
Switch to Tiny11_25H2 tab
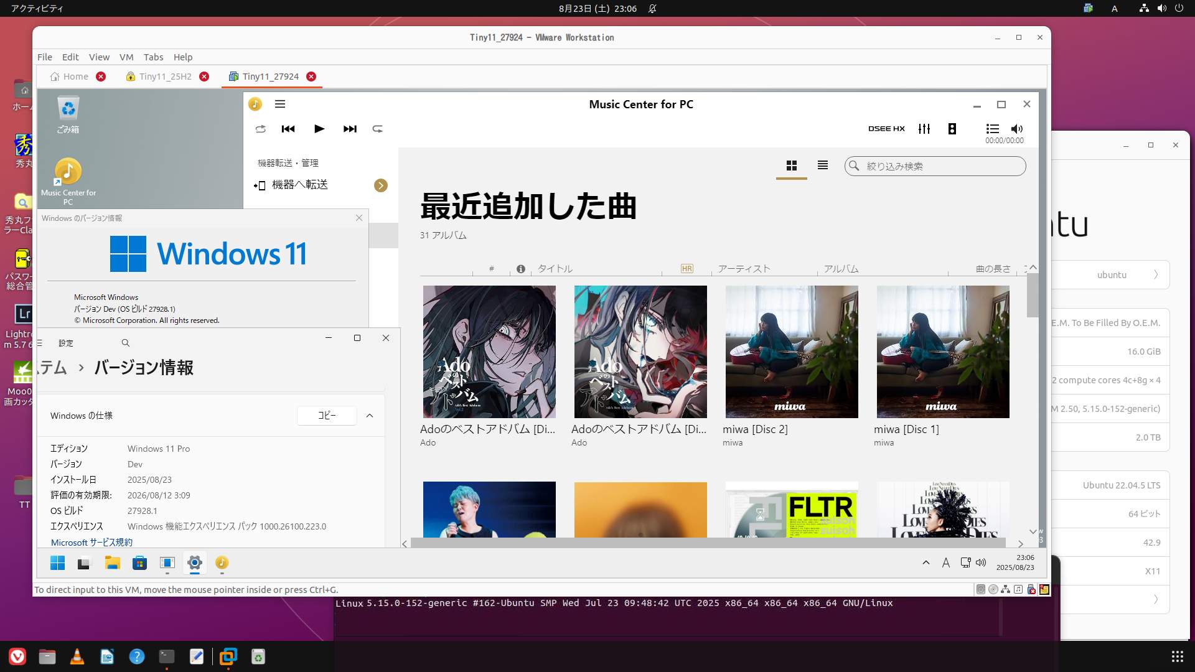(166, 77)
